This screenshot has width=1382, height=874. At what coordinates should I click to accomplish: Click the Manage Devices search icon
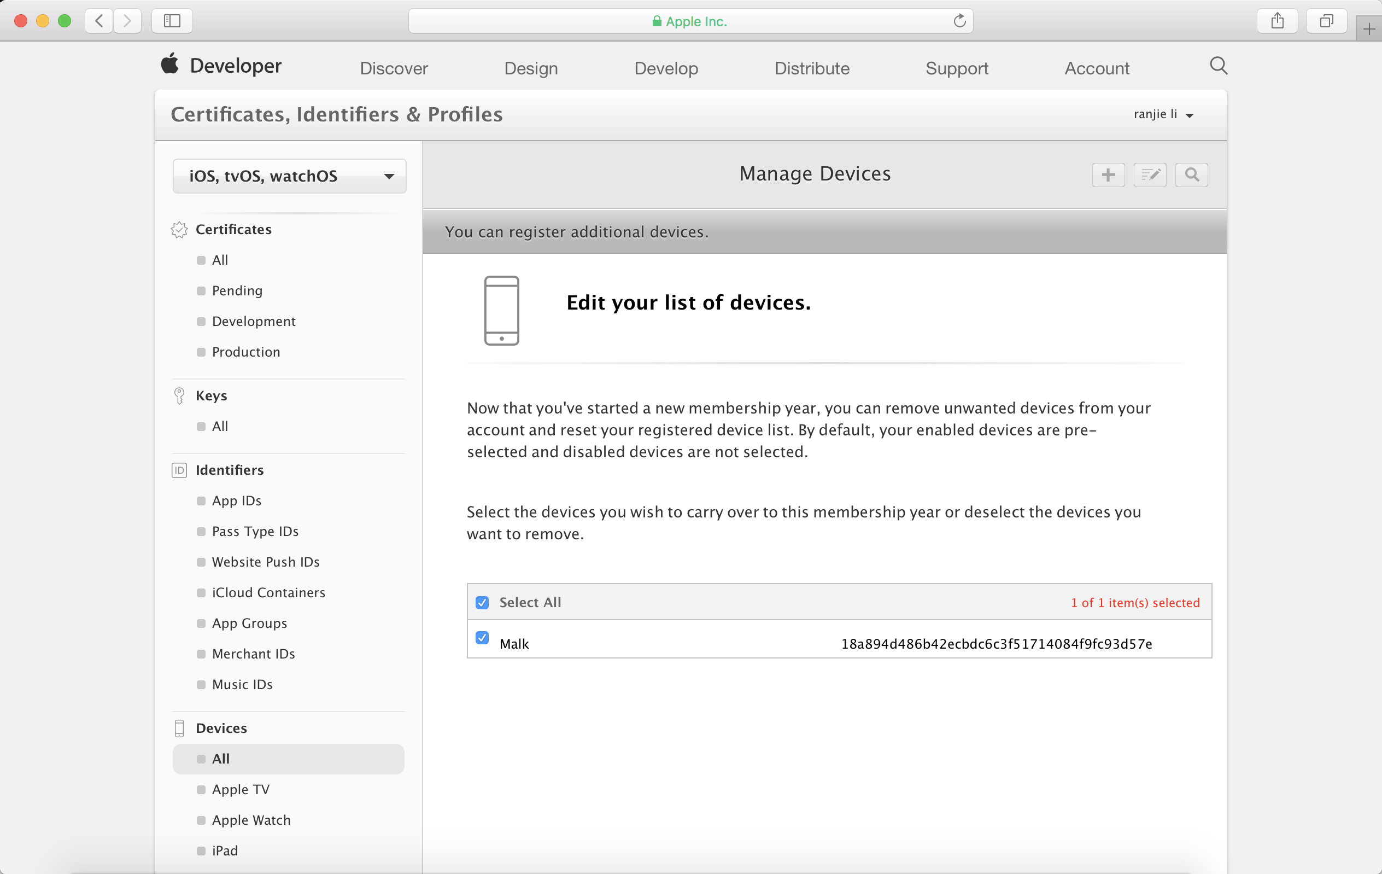(1191, 174)
